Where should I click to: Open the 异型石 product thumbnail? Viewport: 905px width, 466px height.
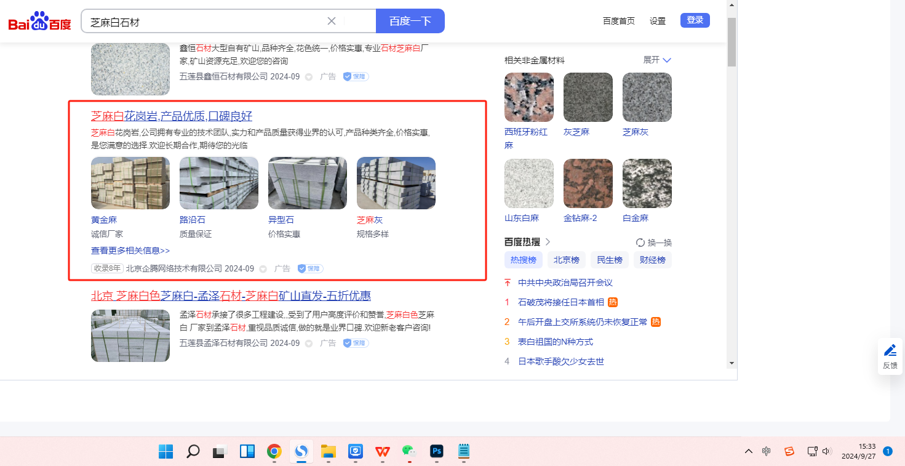coord(308,183)
